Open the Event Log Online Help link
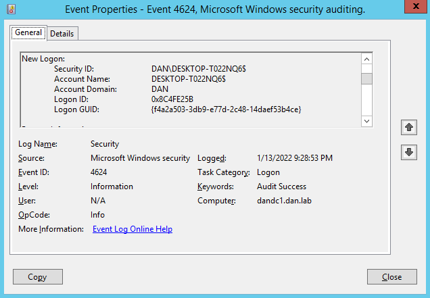This screenshot has width=430, height=298. tap(133, 229)
